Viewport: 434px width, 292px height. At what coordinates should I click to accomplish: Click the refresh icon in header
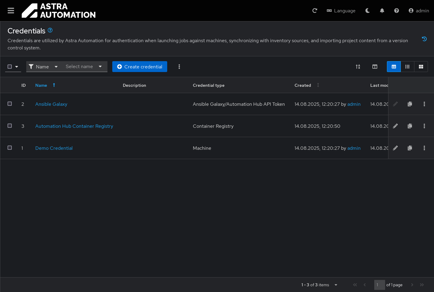tap(314, 11)
